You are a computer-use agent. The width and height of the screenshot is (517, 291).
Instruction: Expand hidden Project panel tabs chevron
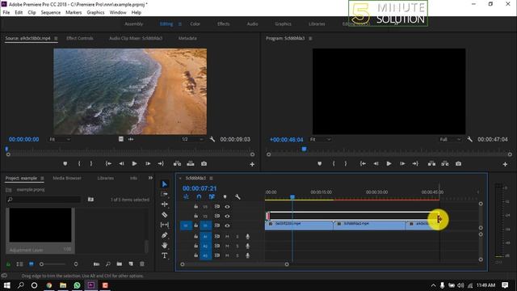(x=150, y=178)
